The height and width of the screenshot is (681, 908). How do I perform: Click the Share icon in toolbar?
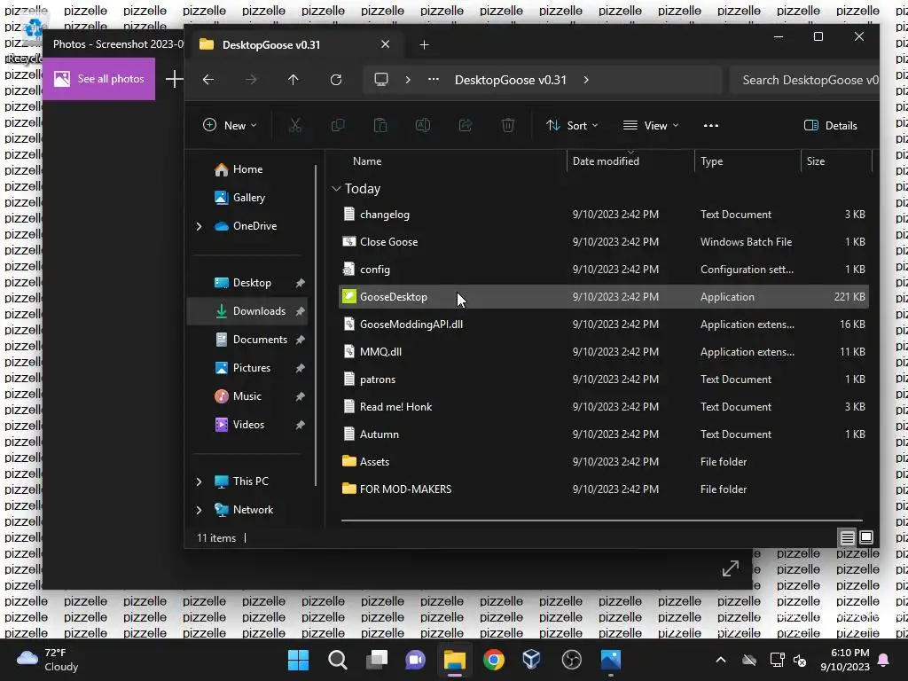[x=466, y=125]
